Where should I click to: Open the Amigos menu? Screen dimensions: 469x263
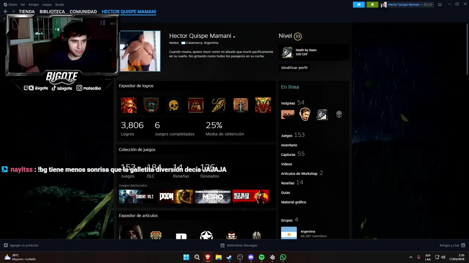[x=34, y=4]
